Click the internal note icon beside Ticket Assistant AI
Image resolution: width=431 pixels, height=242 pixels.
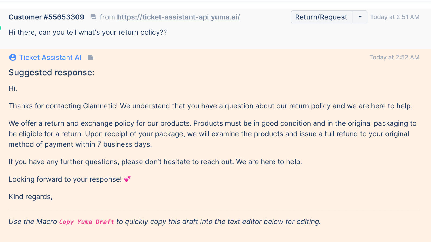(x=91, y=58)
